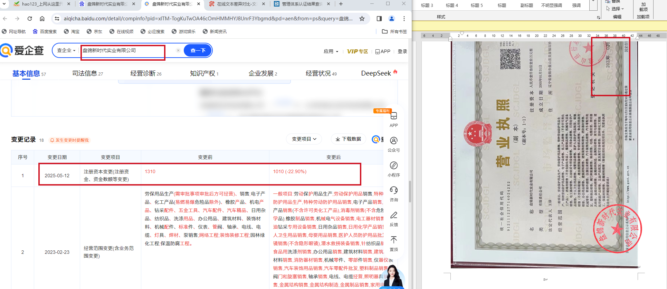Select the business license image in Word

[x=545, y=155]
